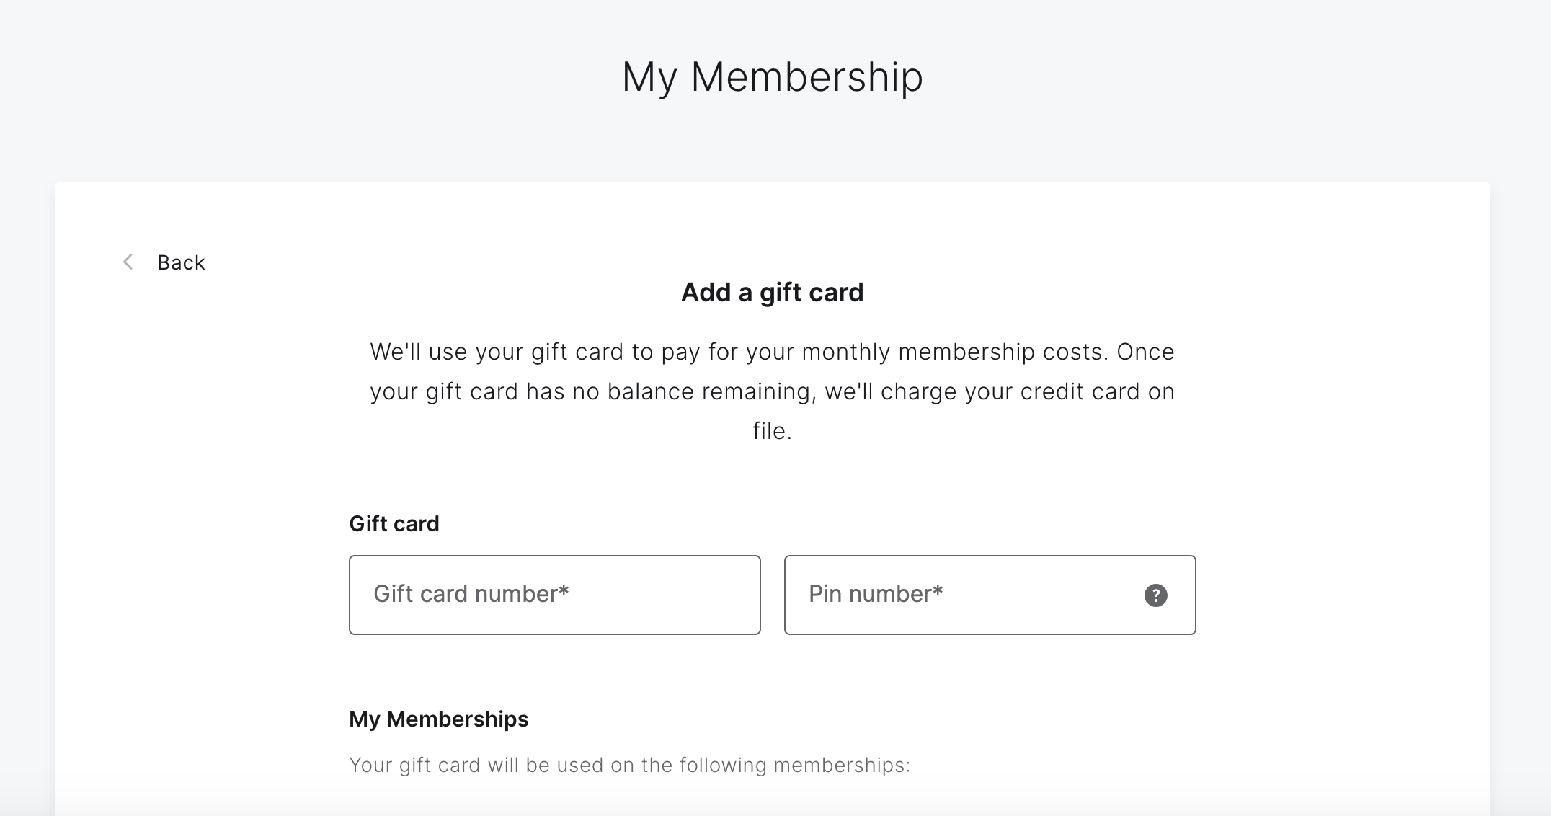Viewport: 1551px width, 816px height.
Task: Click the Back navigation link
Action: pyautogui.click(x=181, y=262)
